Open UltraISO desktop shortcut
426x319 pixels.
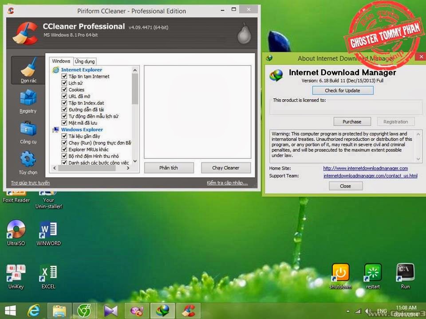point(16,233)
